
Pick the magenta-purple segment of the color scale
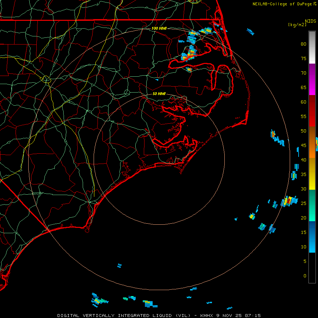(x=312, y=79)
